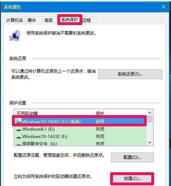The image size is (171, 186).
Task: Click the Windows8.1 E: drive icon
Action: click(x=19, y=130)
